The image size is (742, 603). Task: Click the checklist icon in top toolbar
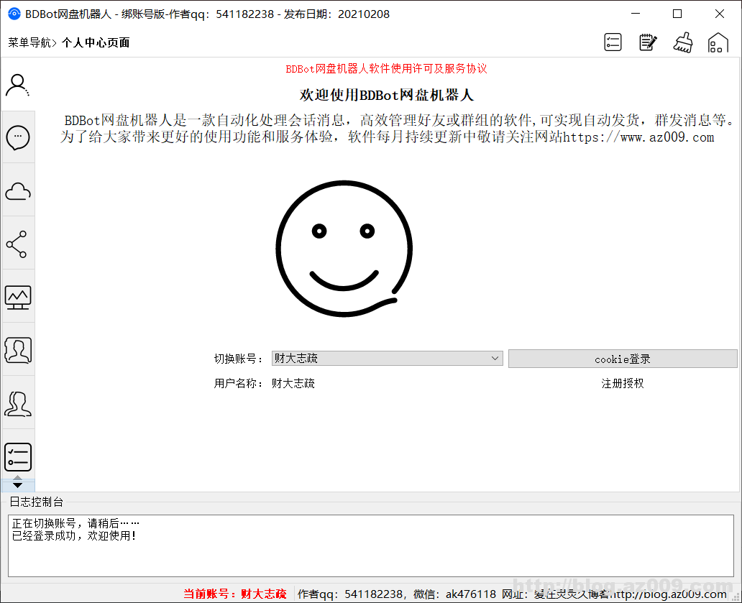pyautogui.click(x=613, y=42)
